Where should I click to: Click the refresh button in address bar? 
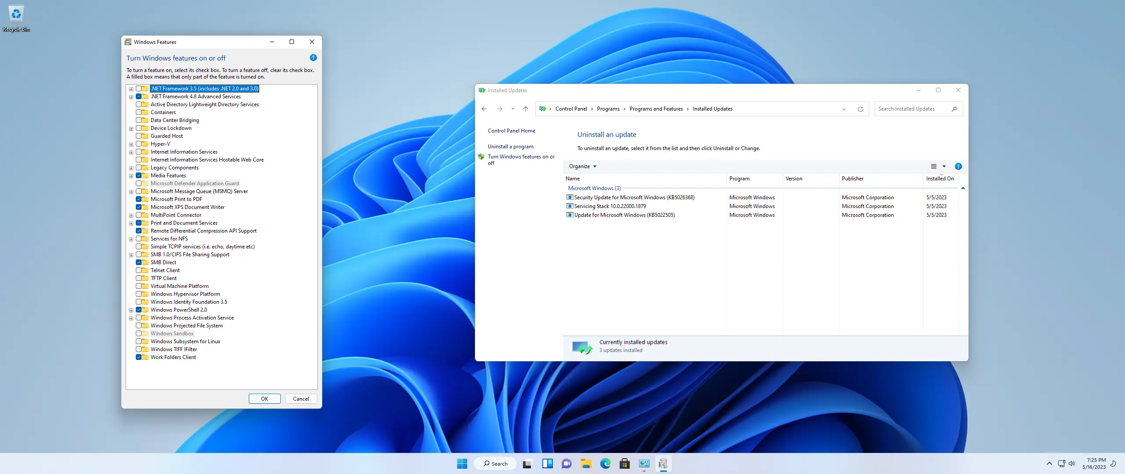tap(860, 109)
